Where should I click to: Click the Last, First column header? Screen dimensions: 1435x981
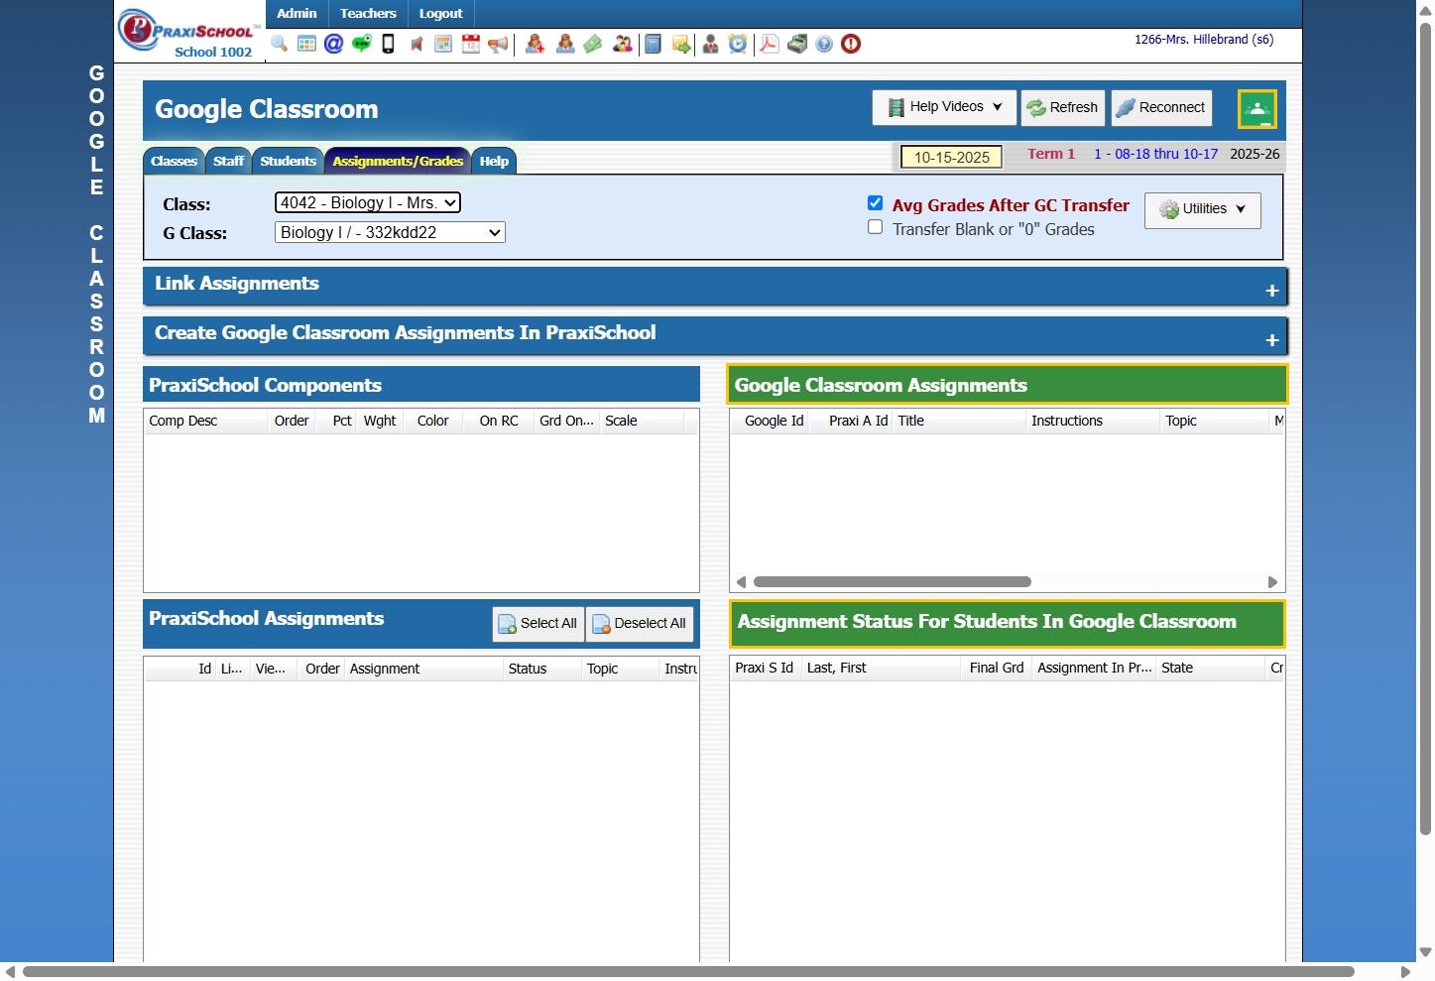pos(881,669)
